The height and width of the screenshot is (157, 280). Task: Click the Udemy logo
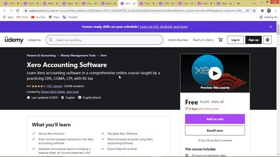pyautogui.click(x=14, y=40)
